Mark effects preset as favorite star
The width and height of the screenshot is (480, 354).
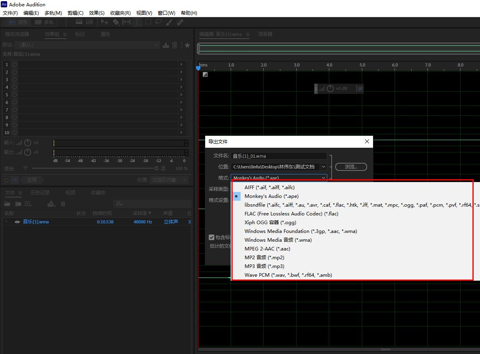(x=187, y=45)
